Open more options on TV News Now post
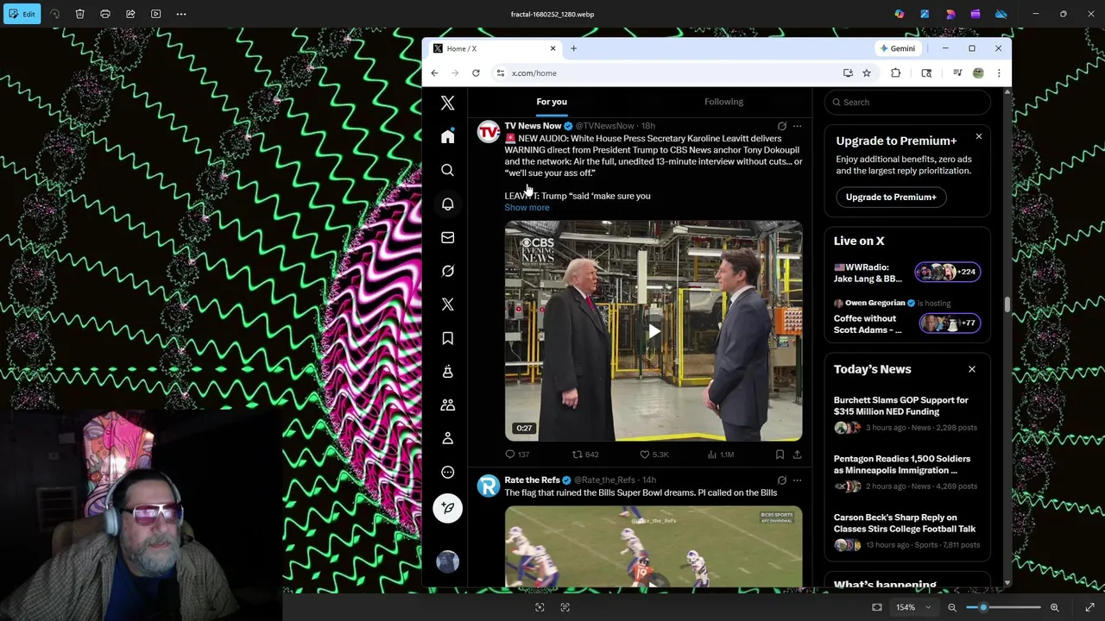Screen dimensions: 1105x621 point(797,126)
